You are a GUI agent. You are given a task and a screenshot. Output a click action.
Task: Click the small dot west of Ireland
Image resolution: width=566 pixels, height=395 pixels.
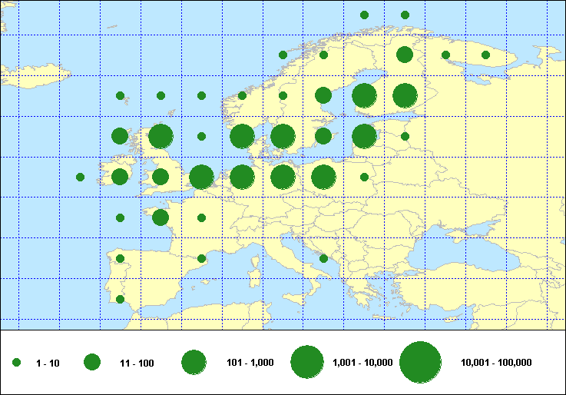(x=80, y=177)
